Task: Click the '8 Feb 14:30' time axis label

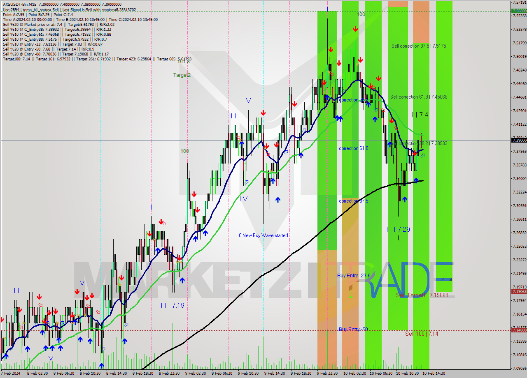Action: click(x=116, y=373)
